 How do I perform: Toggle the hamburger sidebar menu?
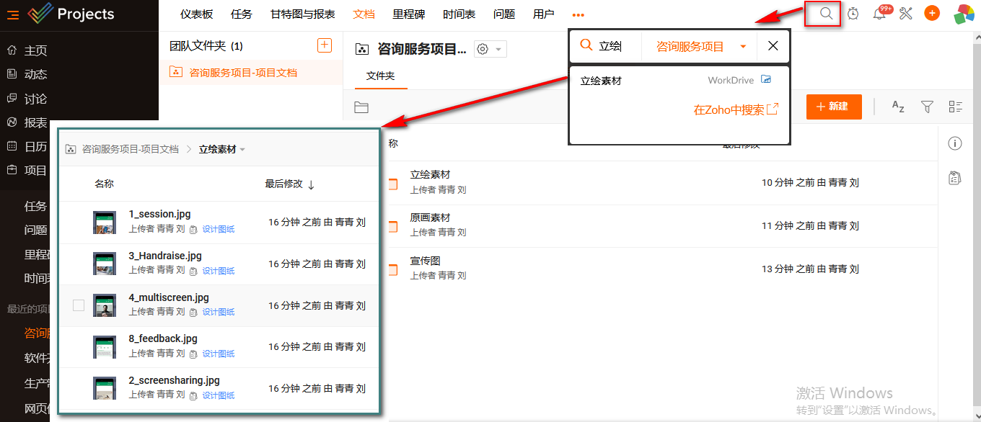(x=13, y=14)
